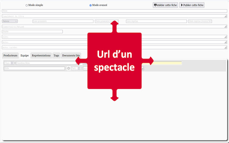229x143 pixels.
Task: Click the printer icon on Valider cette fiche
Action: click(x=155, y=5)
